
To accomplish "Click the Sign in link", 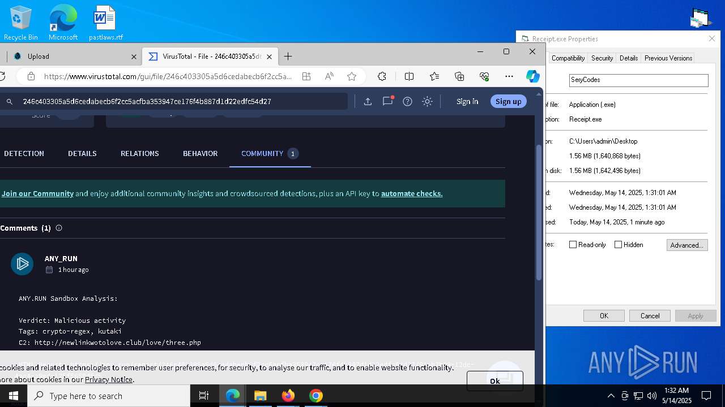I will click(467, 101).
